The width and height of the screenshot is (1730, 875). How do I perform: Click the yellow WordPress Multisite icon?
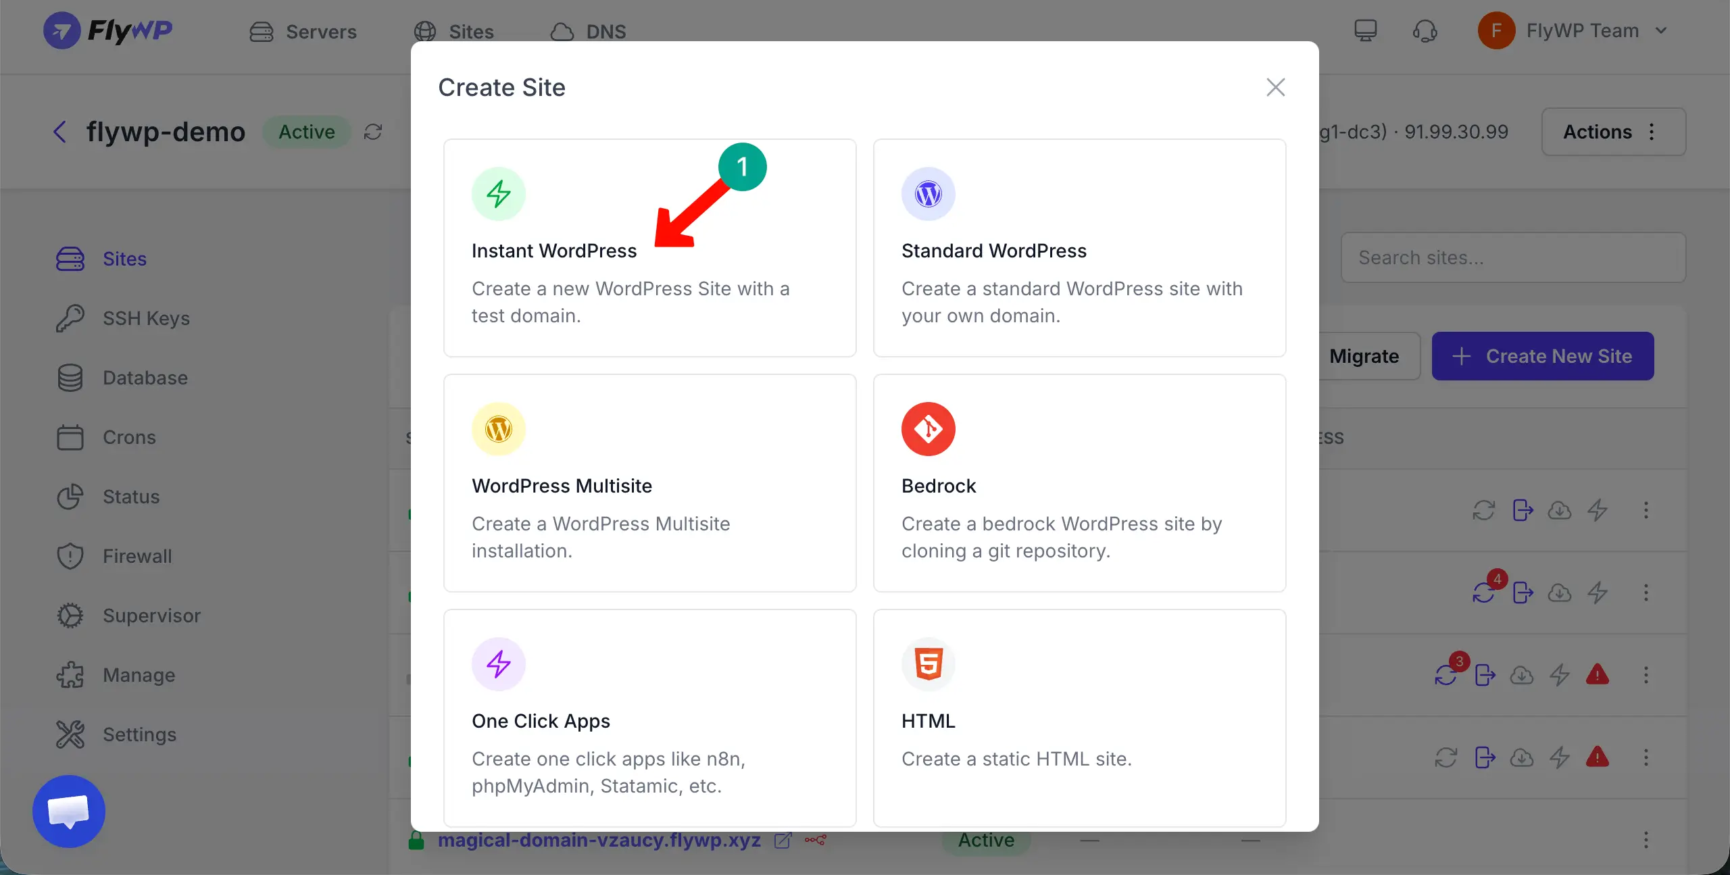(x=499, y=429)
